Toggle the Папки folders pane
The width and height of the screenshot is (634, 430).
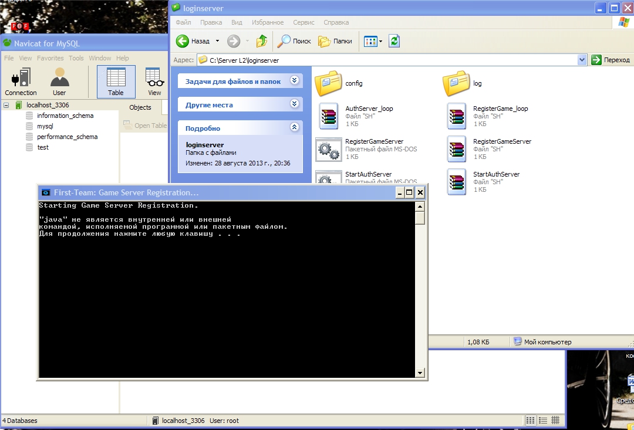335,41
